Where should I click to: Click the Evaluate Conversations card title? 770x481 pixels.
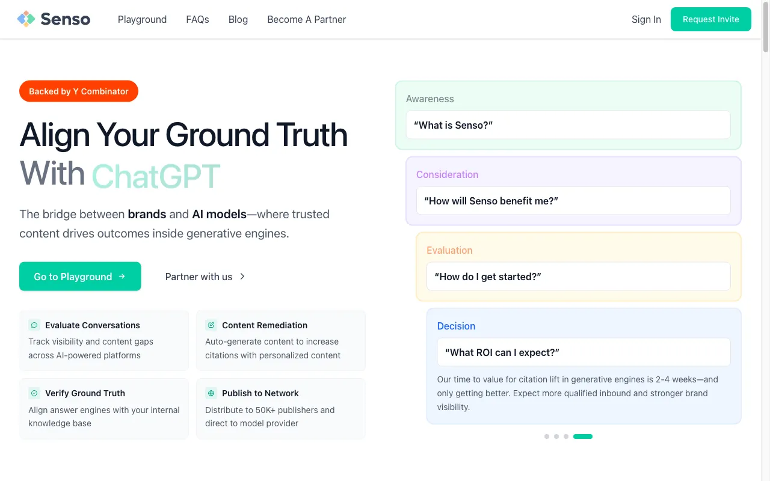click(x=93, y=325)
